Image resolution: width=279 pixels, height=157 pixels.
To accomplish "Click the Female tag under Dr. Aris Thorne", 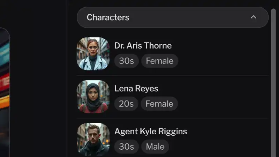I will point(159,61).
